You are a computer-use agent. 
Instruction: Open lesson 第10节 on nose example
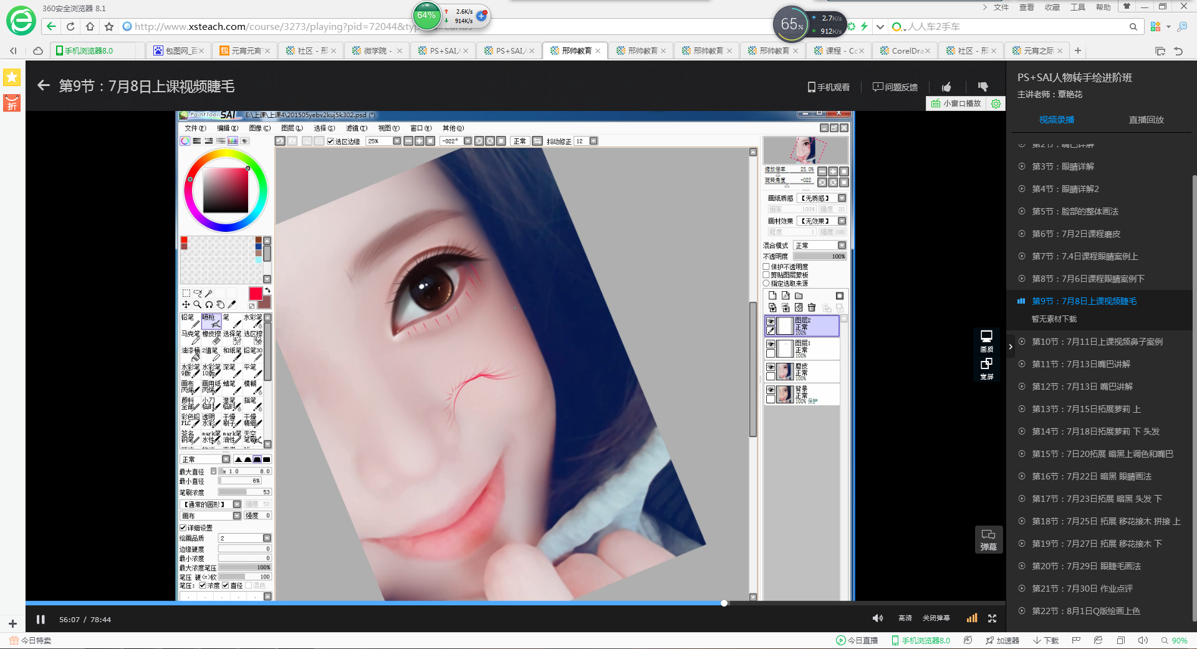click(1097, 342)
